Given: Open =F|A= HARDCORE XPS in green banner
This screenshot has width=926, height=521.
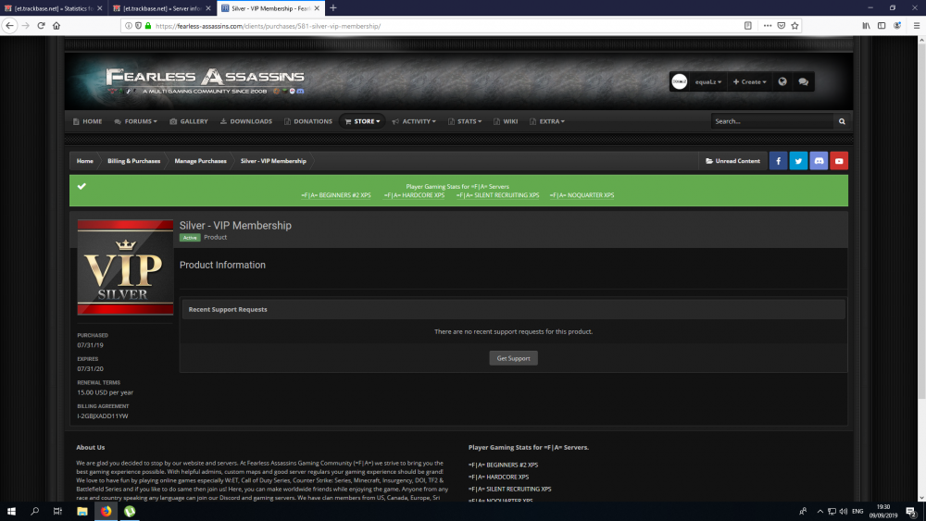Looking at the screenshot, I should [x=414, y=195].
